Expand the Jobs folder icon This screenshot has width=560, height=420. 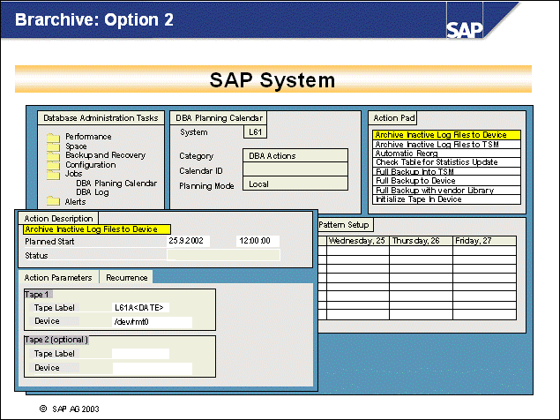pyautogui.click(x=52, y=175)
